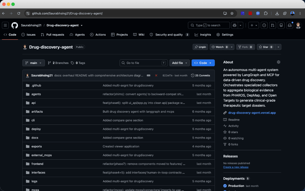This screenshot has height=191, width=305.
Task: Fork the repository
Action: [245, 47]
